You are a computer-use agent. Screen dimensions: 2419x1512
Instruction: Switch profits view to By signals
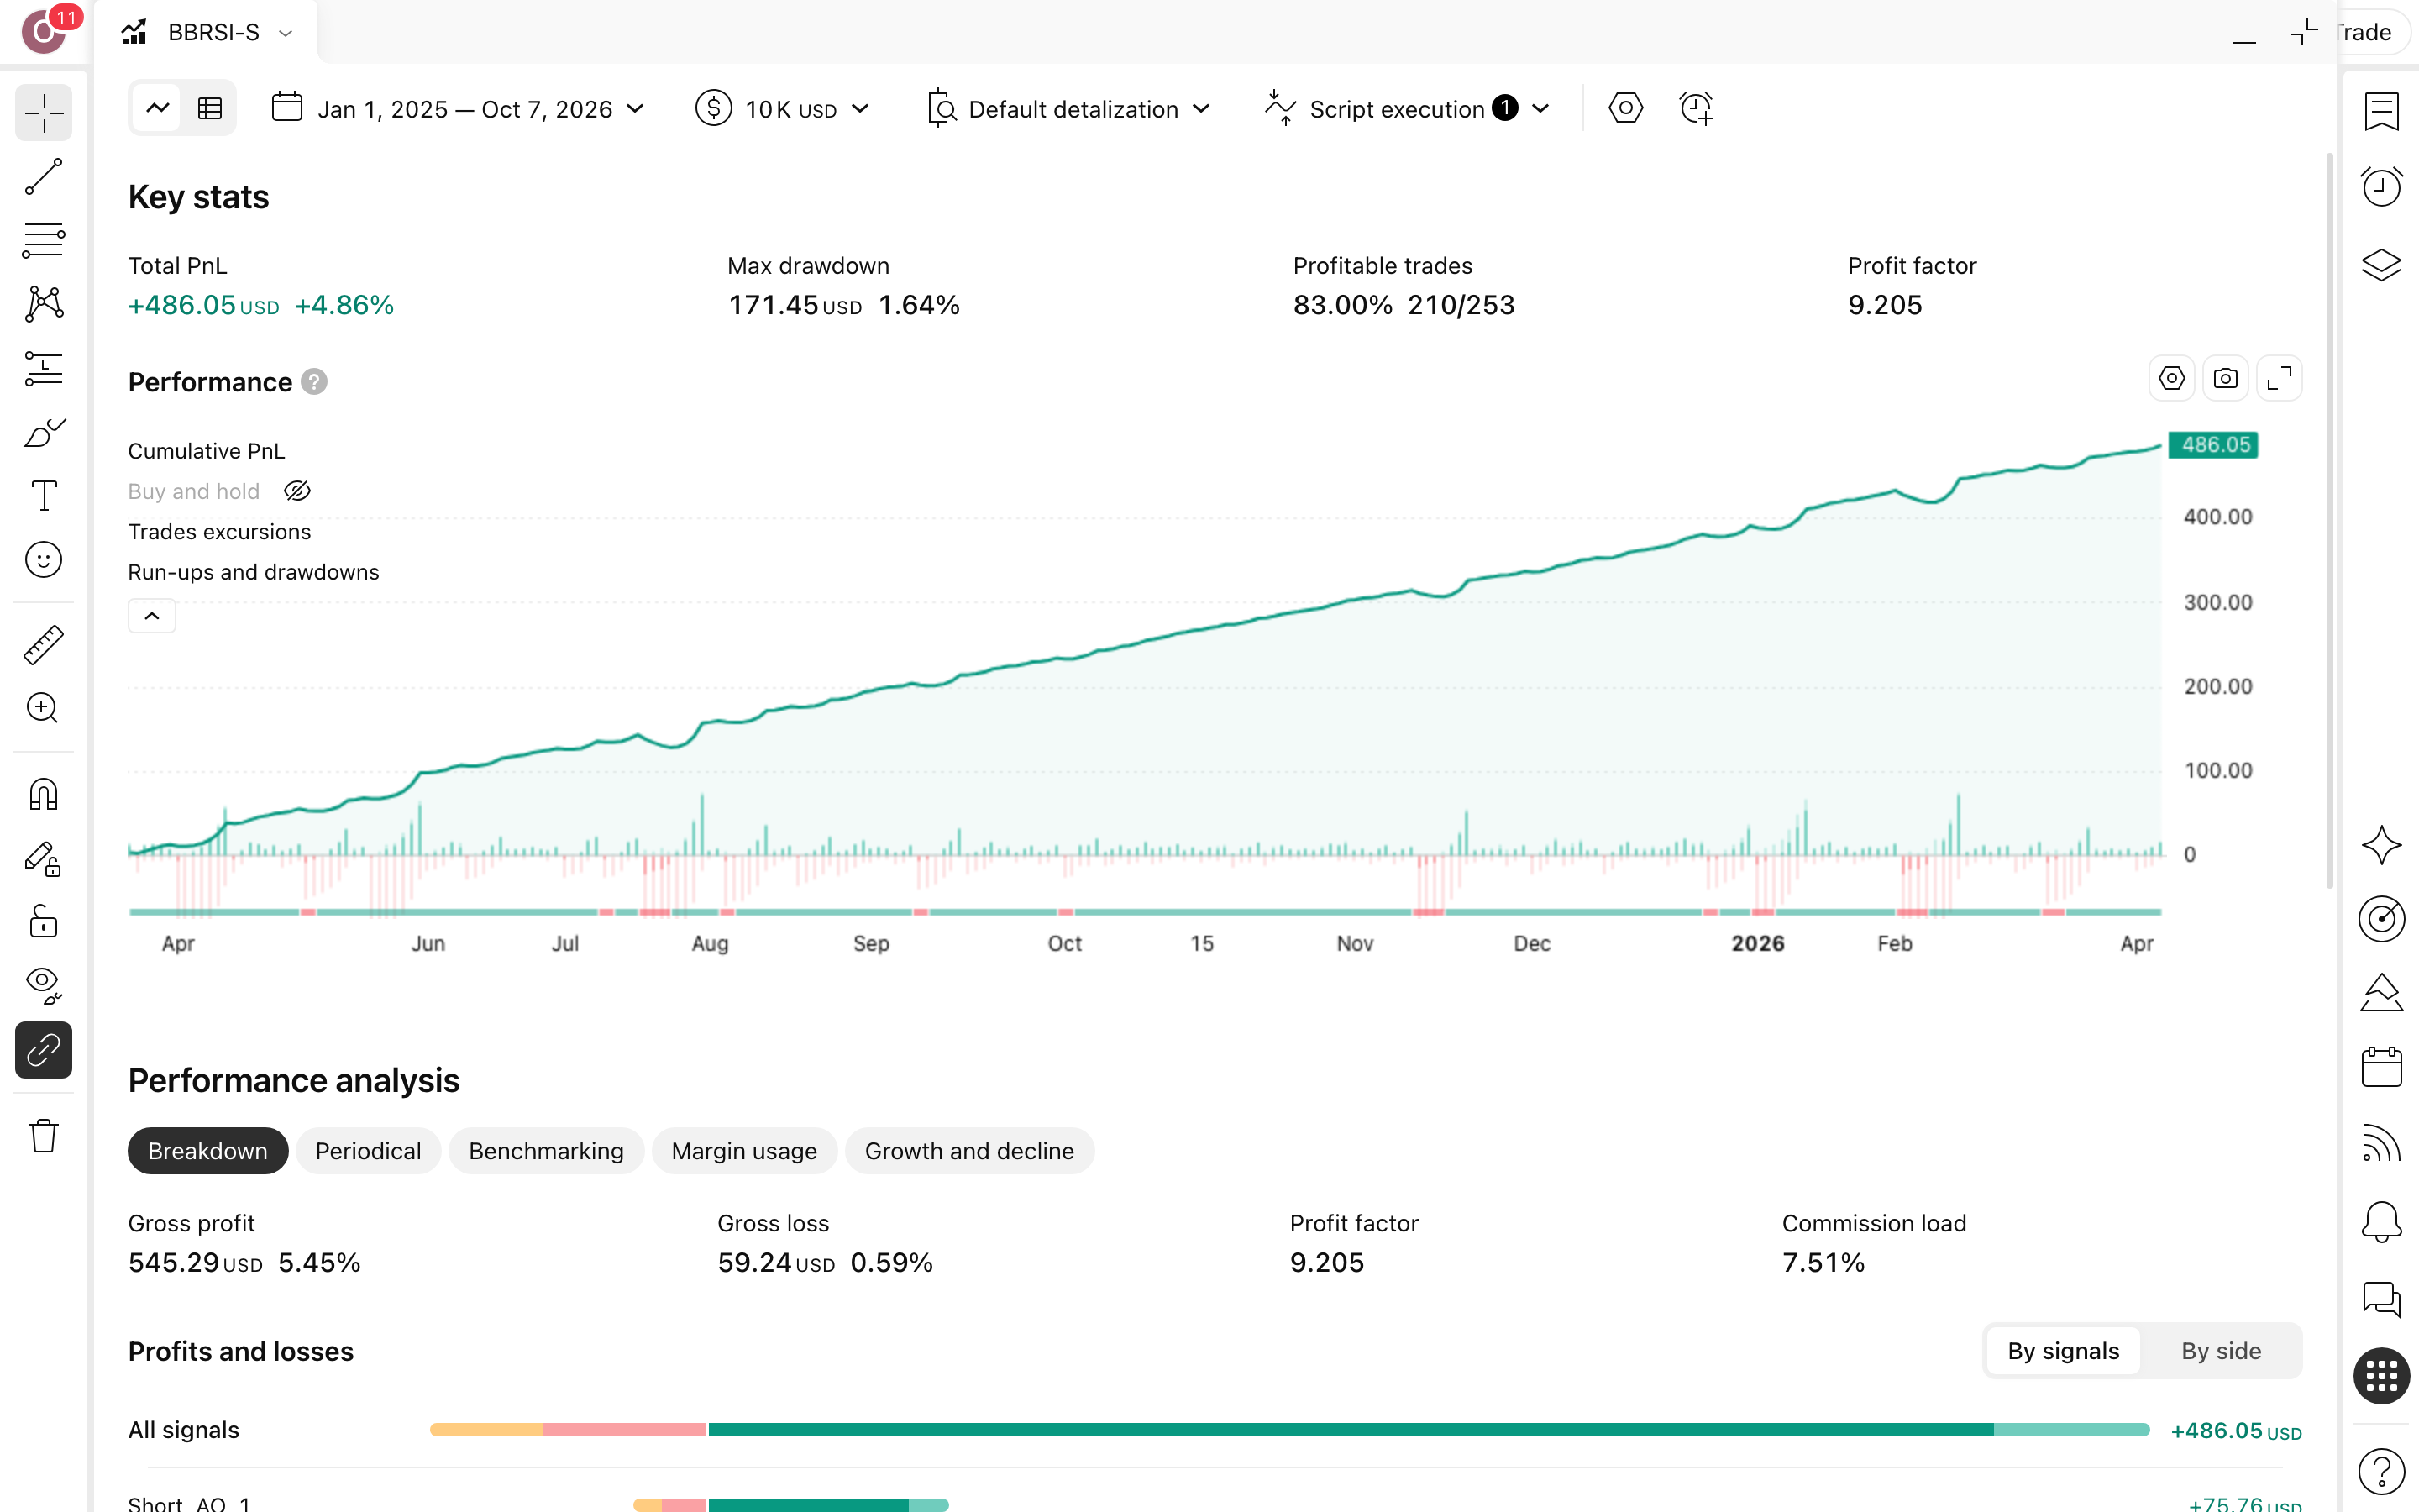(x=2063, y=1351)
